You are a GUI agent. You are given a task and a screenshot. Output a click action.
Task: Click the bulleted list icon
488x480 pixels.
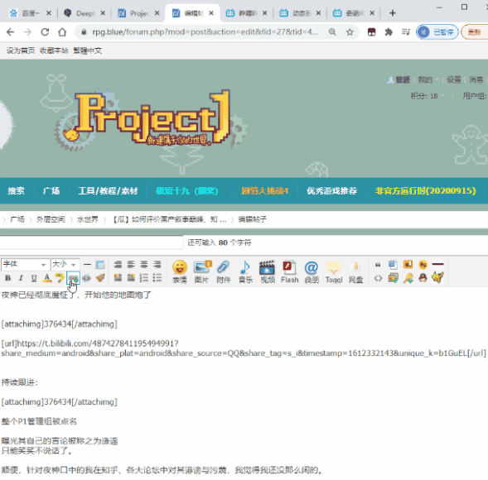pyautogui.click(x=157, y=277)
